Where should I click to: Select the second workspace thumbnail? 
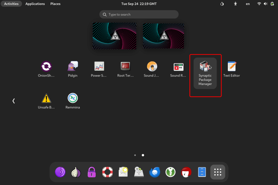pos(163,36)
